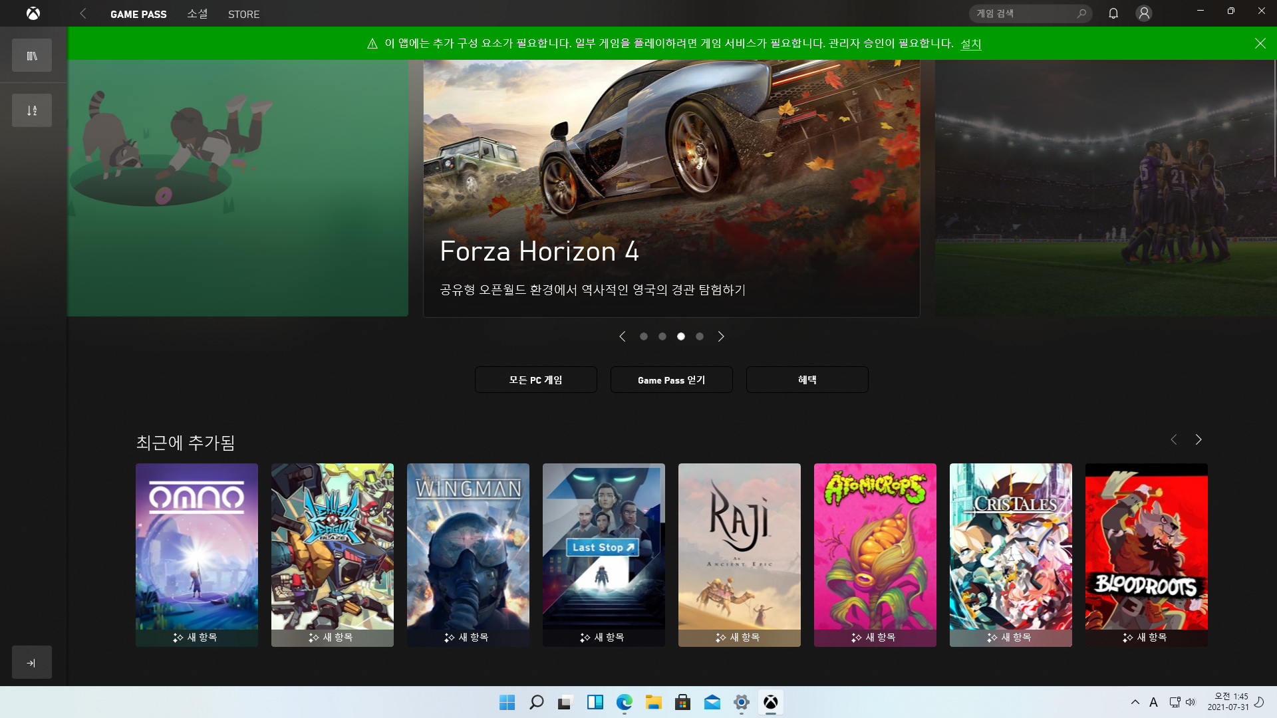The width and height of the screenshot is (1277, 718).
Task: Select first carousel dot
Action: click(x=644, y=336)
